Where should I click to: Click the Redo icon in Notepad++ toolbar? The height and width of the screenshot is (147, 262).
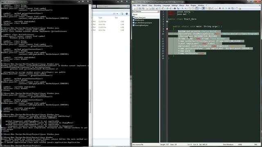(x=171, y=8)
